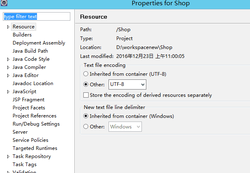Image resolution: width=250 pixels, height=173 pixels.
Task: Open the Run/Debug Settings page
Action: coord(36,124)
